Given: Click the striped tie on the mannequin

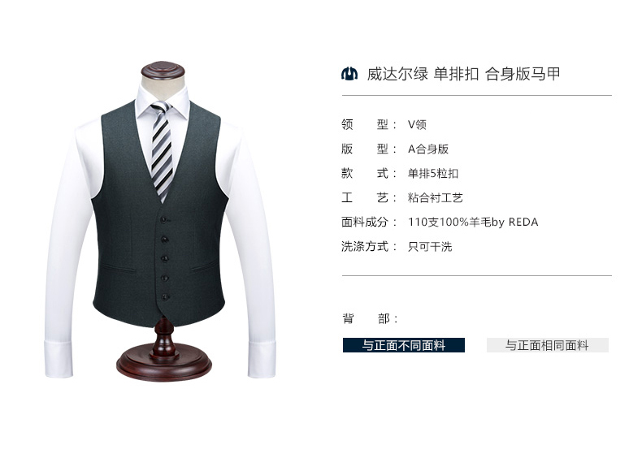Looking at the screenshot, I should (x=163, y=151).
